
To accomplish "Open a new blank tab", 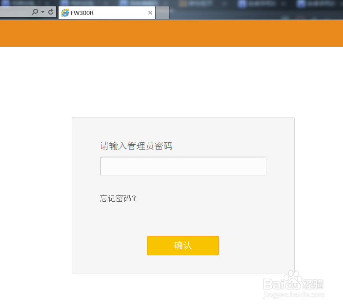I will pos(162,13).
